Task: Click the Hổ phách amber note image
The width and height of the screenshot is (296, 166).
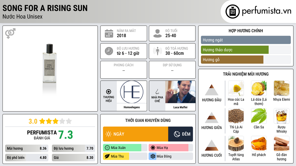Action: click(259, 144)
